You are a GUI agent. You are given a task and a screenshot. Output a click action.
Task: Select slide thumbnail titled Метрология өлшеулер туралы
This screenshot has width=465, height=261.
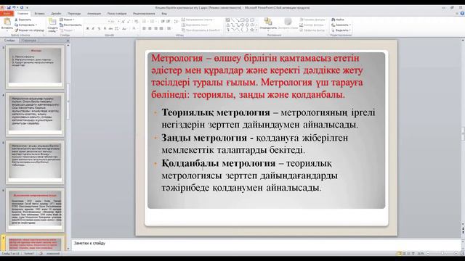tap(35, 114)
